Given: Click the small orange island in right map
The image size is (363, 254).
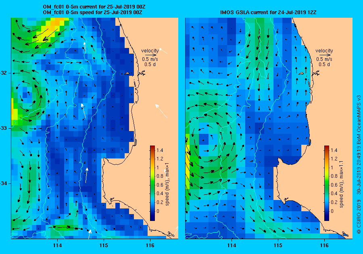Looking at the screenshot, I should [301, 73].
